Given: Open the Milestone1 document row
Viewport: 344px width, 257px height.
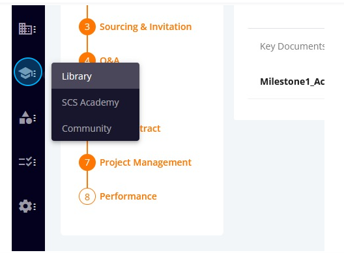Looking at the screenshot, I should point(286,82).
